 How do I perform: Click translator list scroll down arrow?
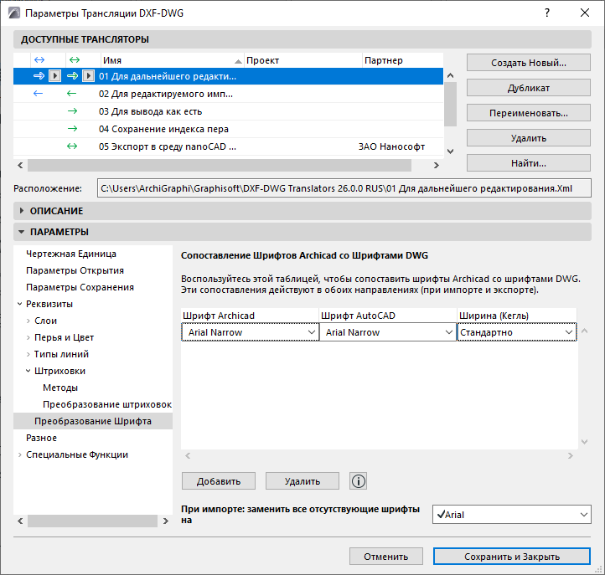click(450, 151)
